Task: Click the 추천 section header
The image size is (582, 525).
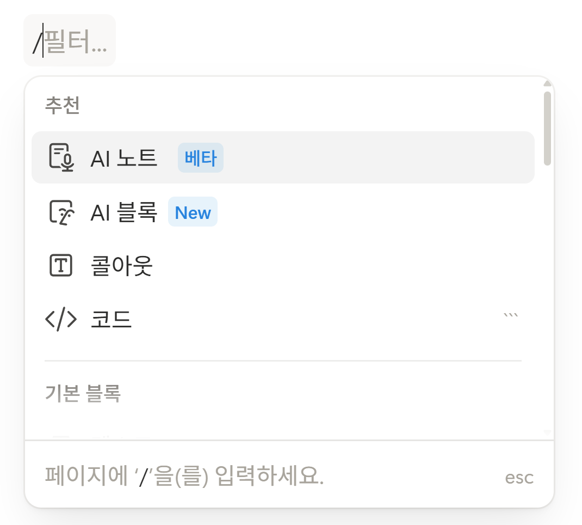Action: (62, 106)
